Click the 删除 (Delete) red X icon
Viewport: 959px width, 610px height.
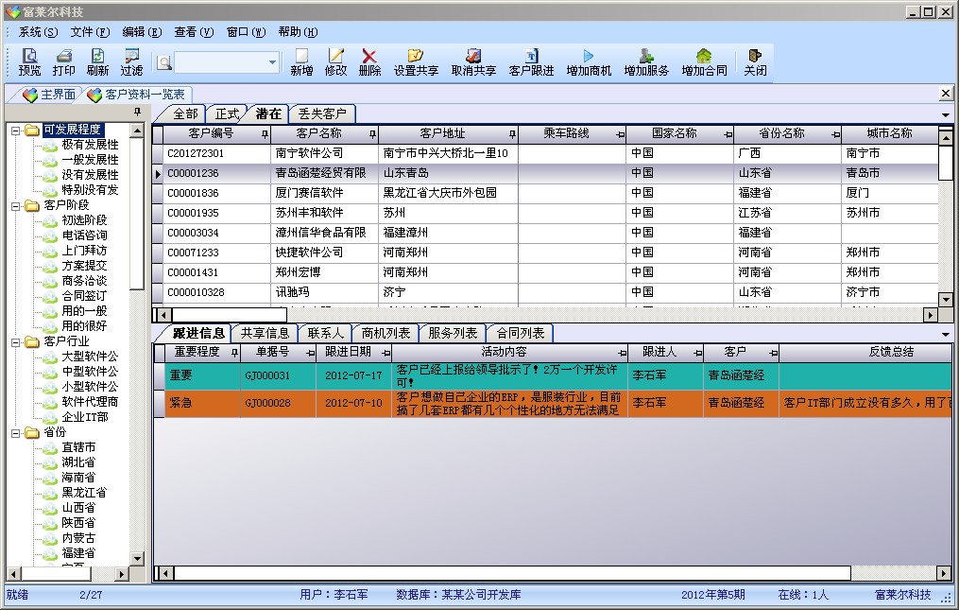pos(369,57)
